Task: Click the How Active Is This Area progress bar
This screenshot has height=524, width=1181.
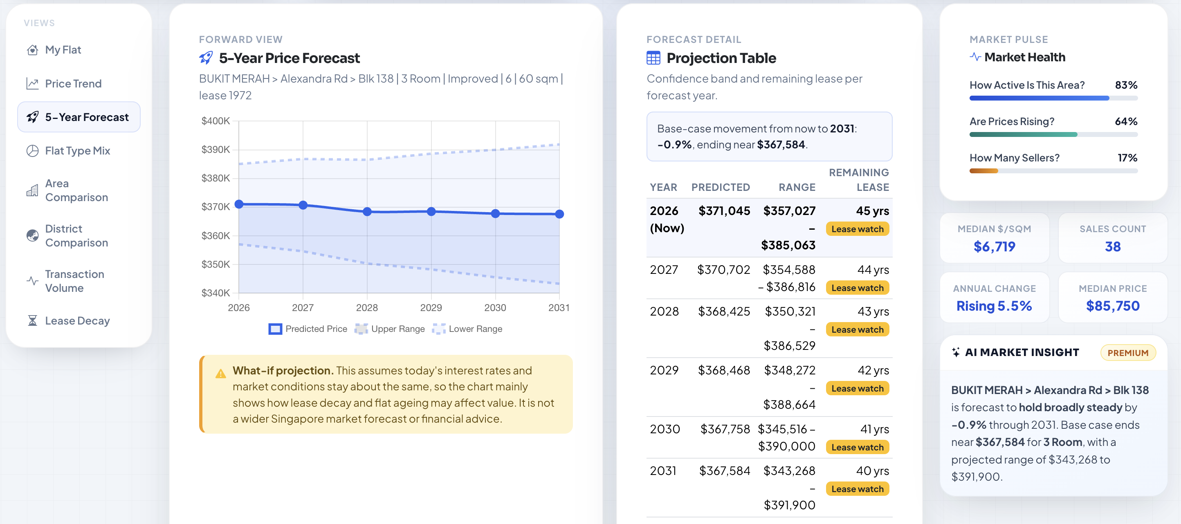Action: 1053,98
